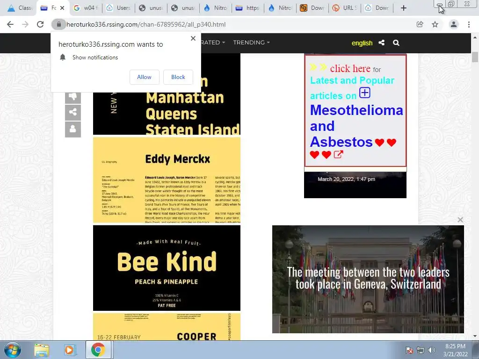Click the Action Center flag tray icon

tap(409, 350)
